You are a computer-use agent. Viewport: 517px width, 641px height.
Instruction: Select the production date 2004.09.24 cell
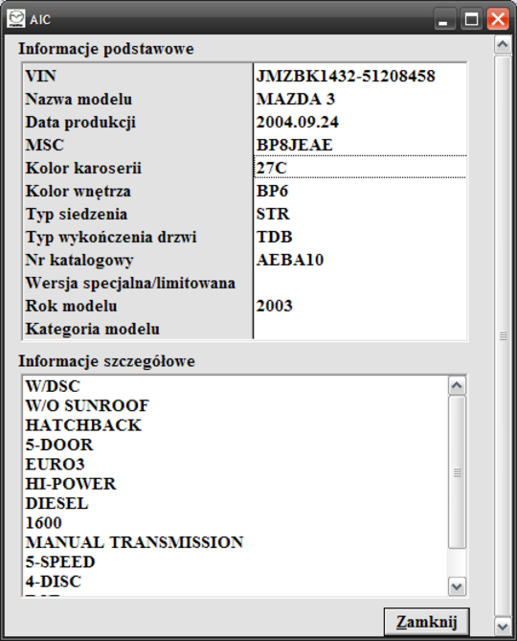tap(360, 122)
